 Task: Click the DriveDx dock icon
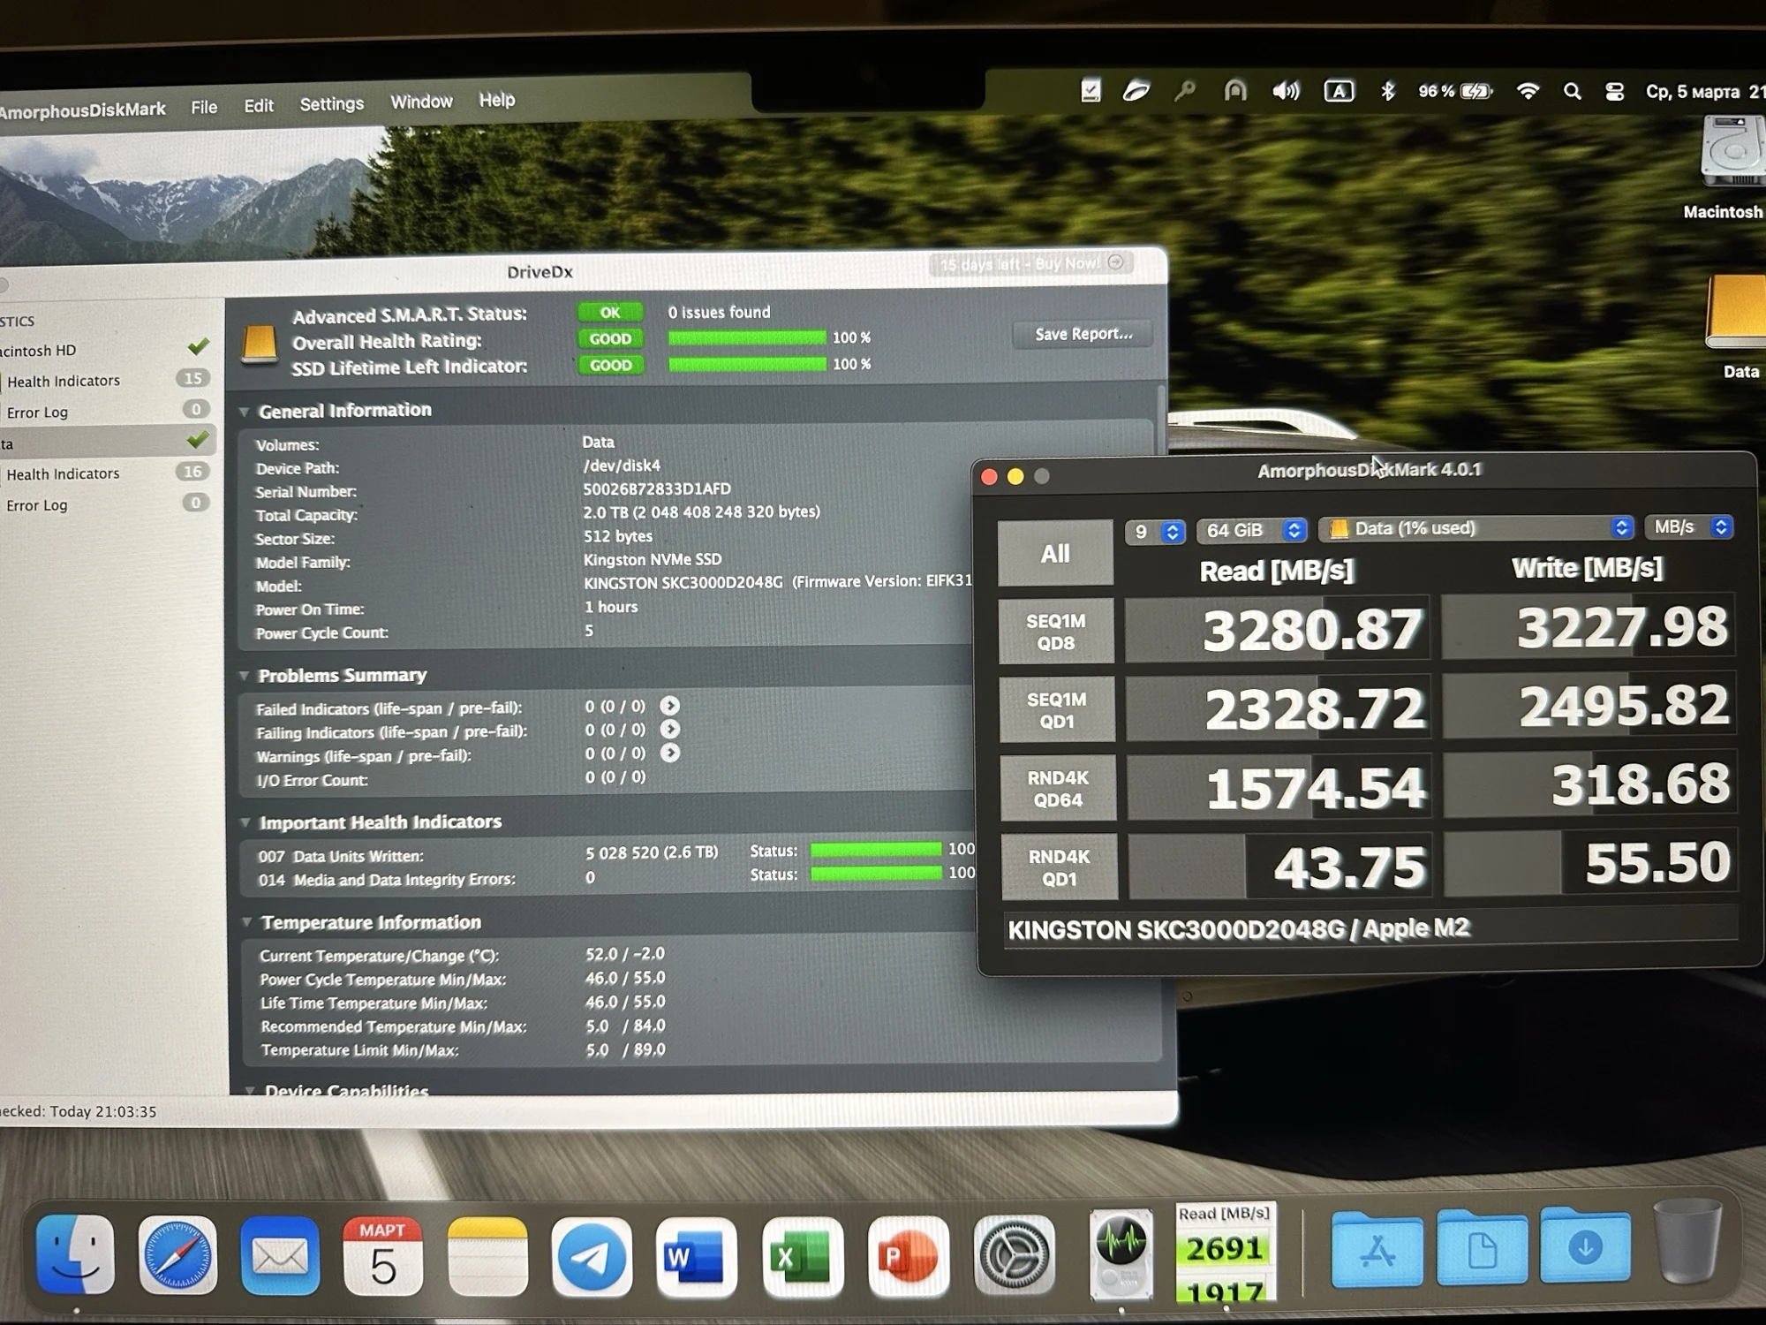1121,1254
